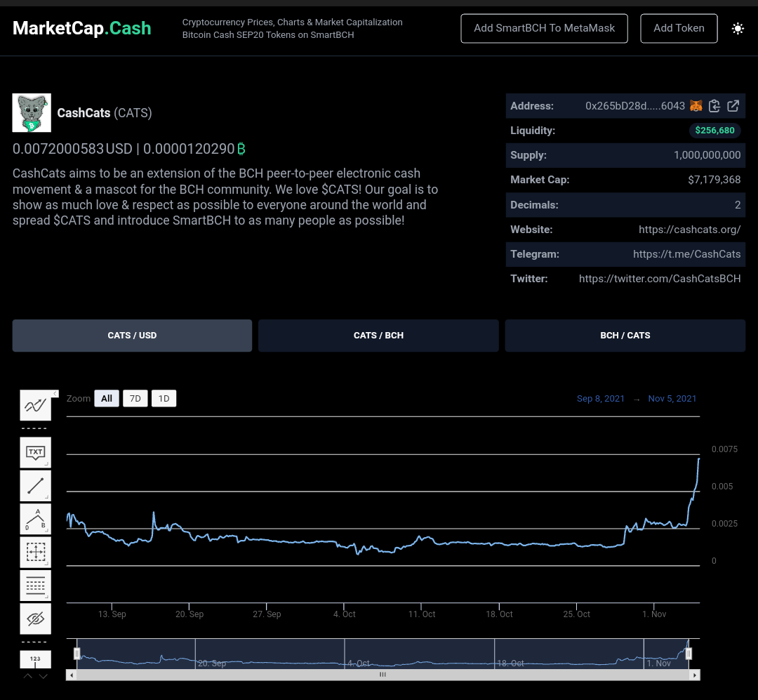The height and width of the screenshot is (700, 758).
Task: Open the https://cashcats.org/ website link
Action: (689, 230)
